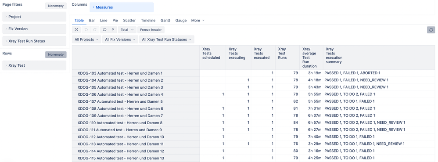Viewport: 438px width, 162px height.
Task: Toggle Nonempty for Rows
Action: tap(56, 55)
